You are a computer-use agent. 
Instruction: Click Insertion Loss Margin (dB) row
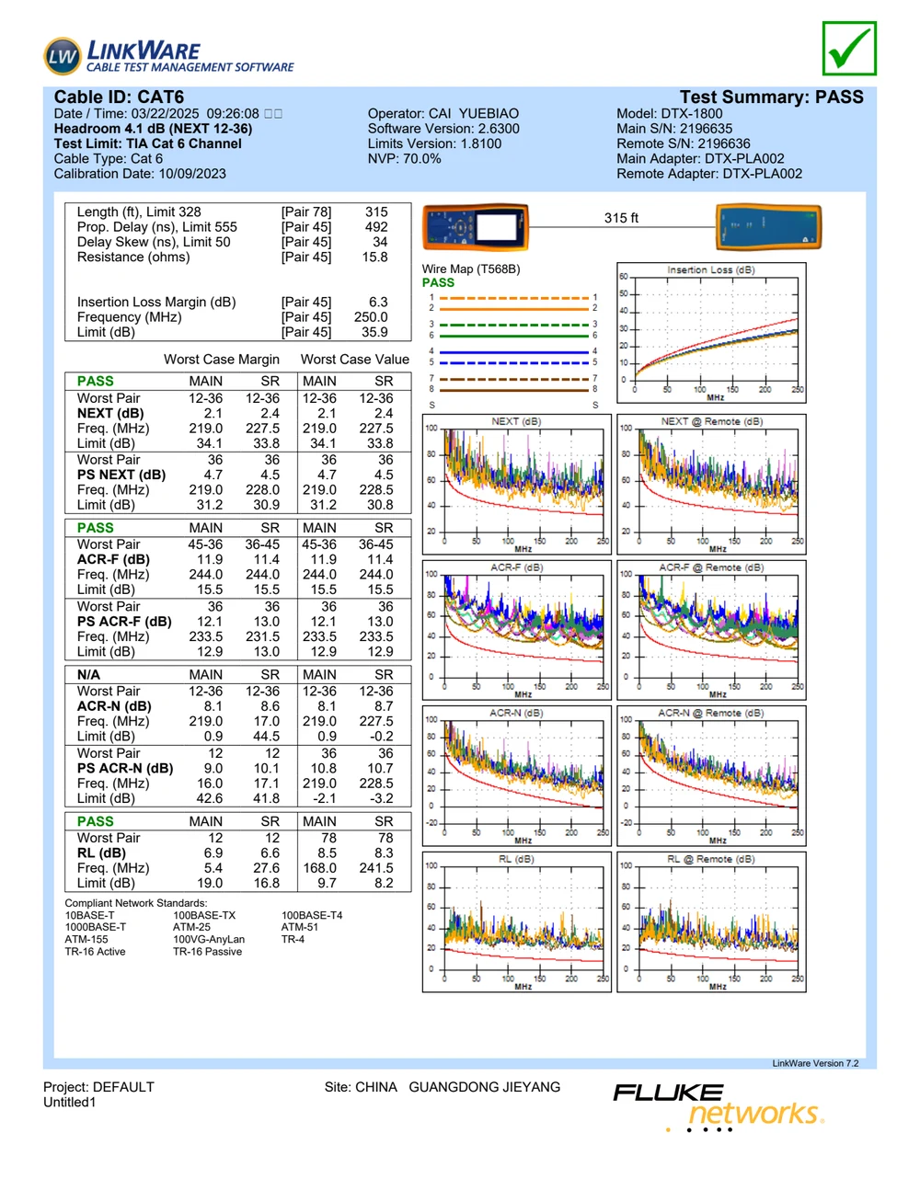coord(233,302)
